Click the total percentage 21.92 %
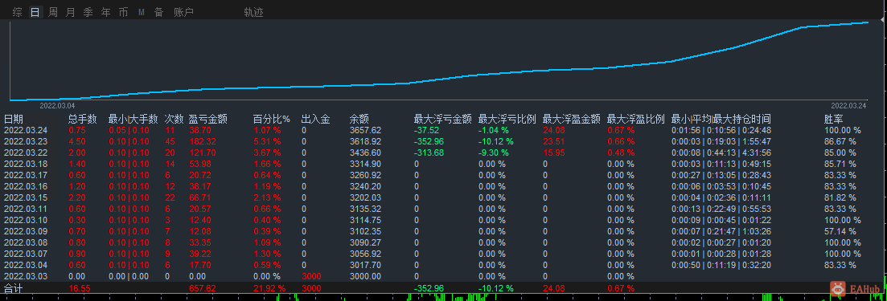The height and width of the screenshot is (301, 887). tap(269, 288)
